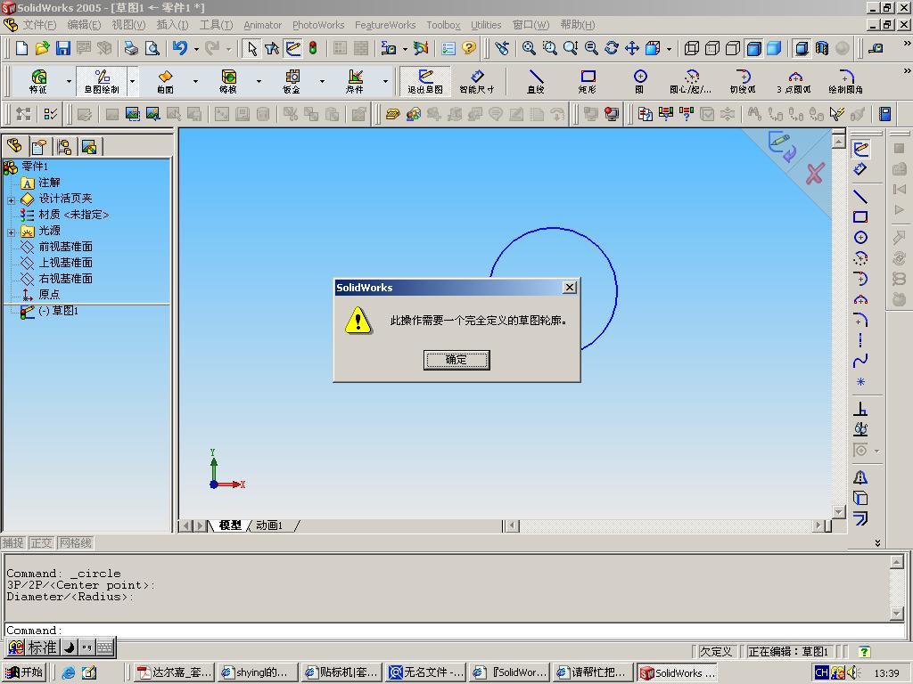Toggle the Select arrow cursor tool
Screen dimensions: 913x684
[251, 48]
